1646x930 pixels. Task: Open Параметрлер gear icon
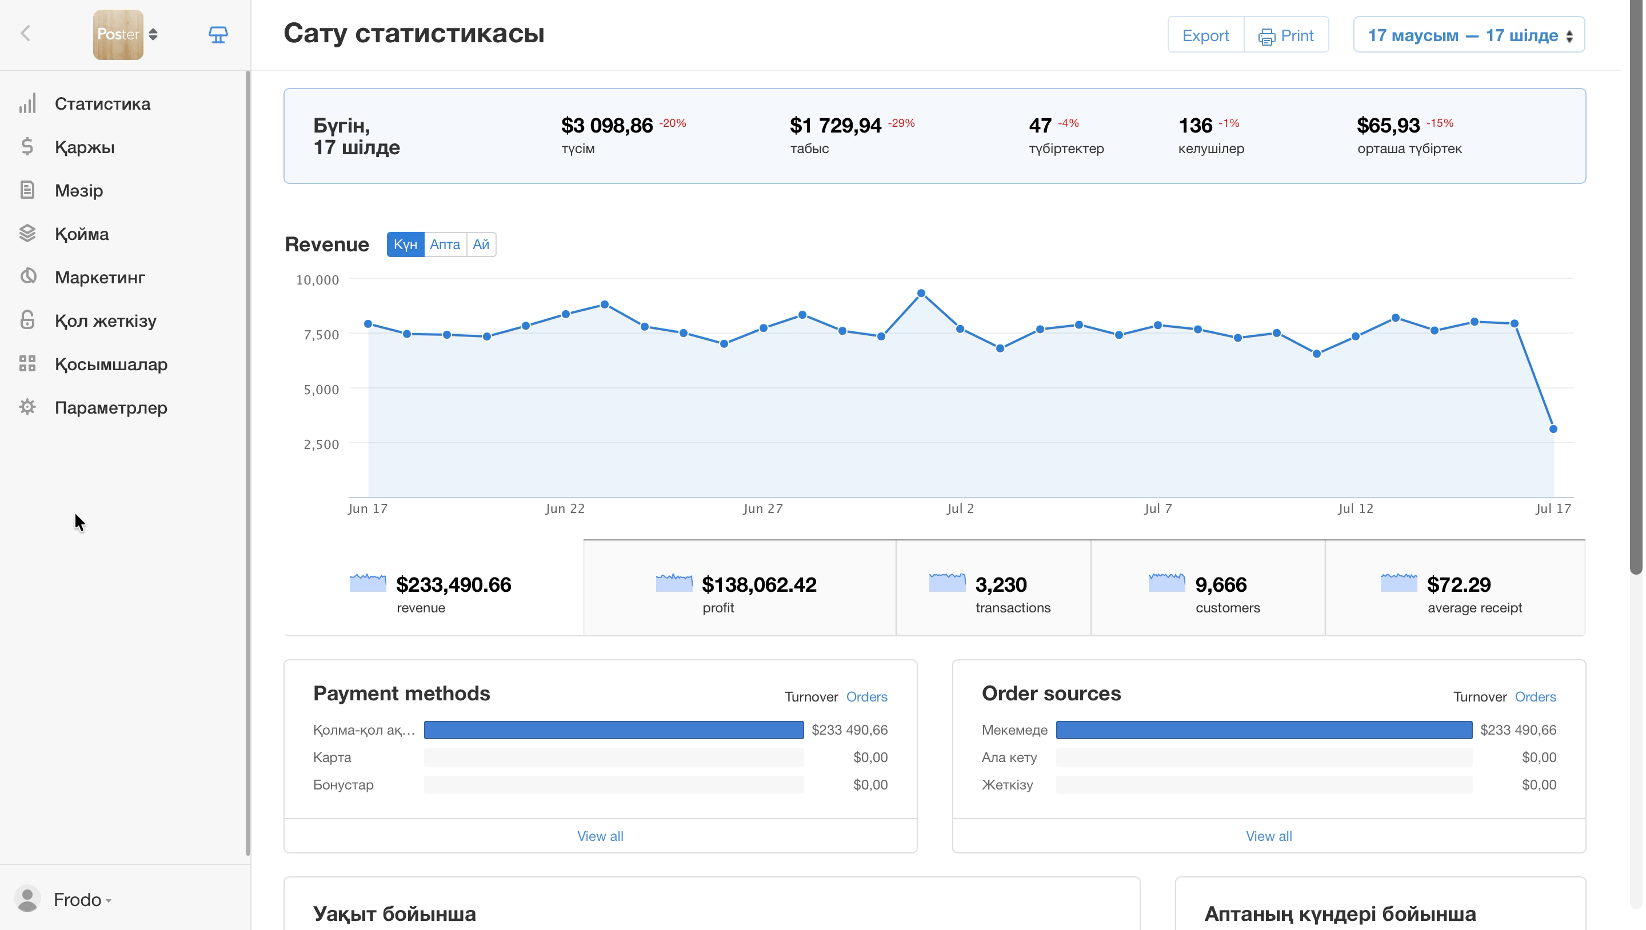[27, 407]
